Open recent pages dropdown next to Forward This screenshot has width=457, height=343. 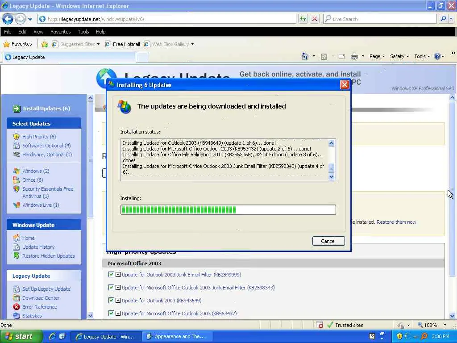pyautogui.click(x=30, y=19)
